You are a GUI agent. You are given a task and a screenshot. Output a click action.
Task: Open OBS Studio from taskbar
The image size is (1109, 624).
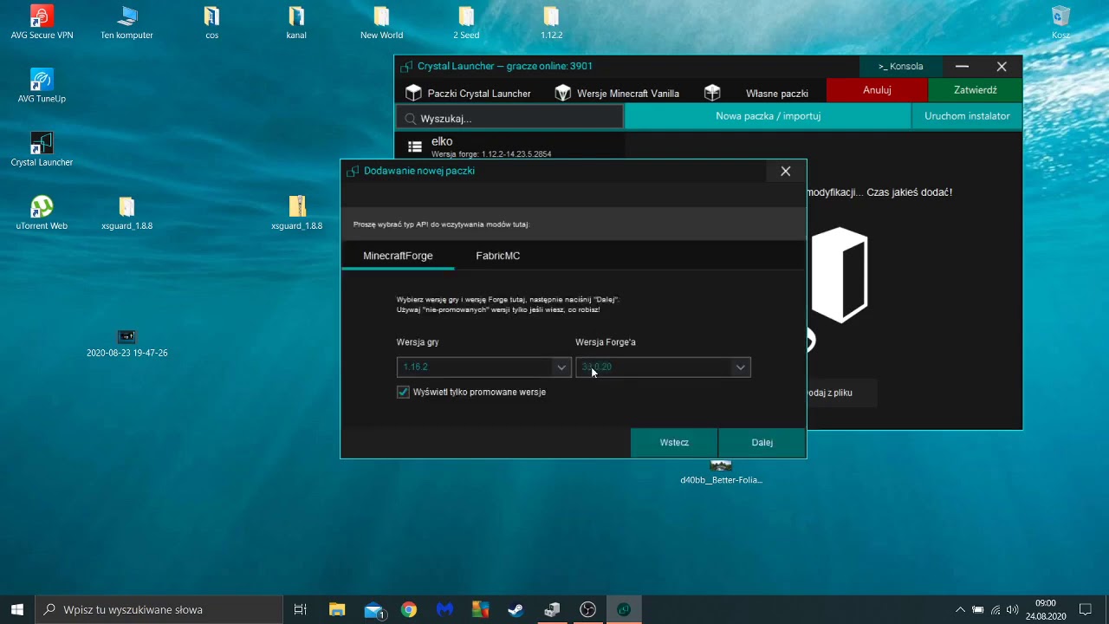tap(587, 609)
